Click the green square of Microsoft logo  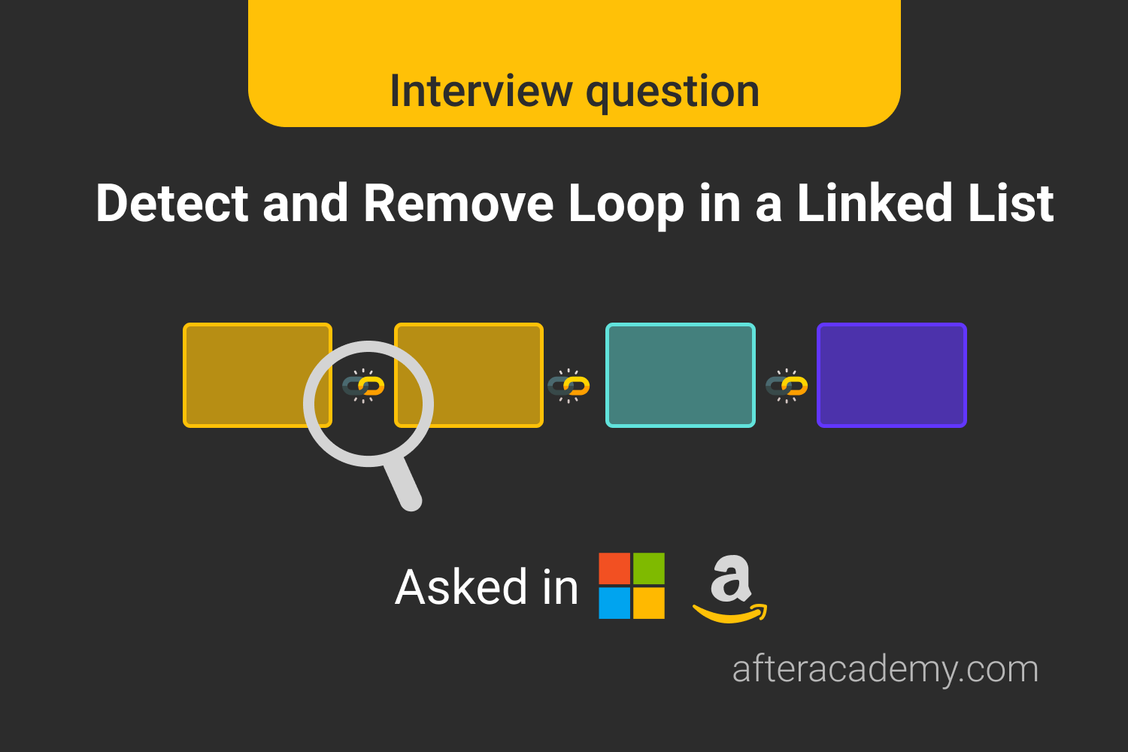click(x=649, y=569)
